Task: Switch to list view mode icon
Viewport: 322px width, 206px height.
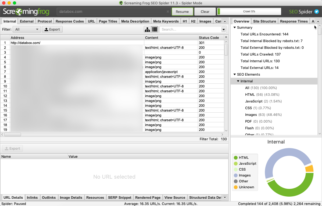Action: pyautogui.click(x=155, y=30)
